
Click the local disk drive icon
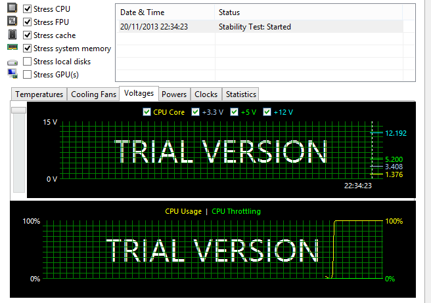(12, 62)
